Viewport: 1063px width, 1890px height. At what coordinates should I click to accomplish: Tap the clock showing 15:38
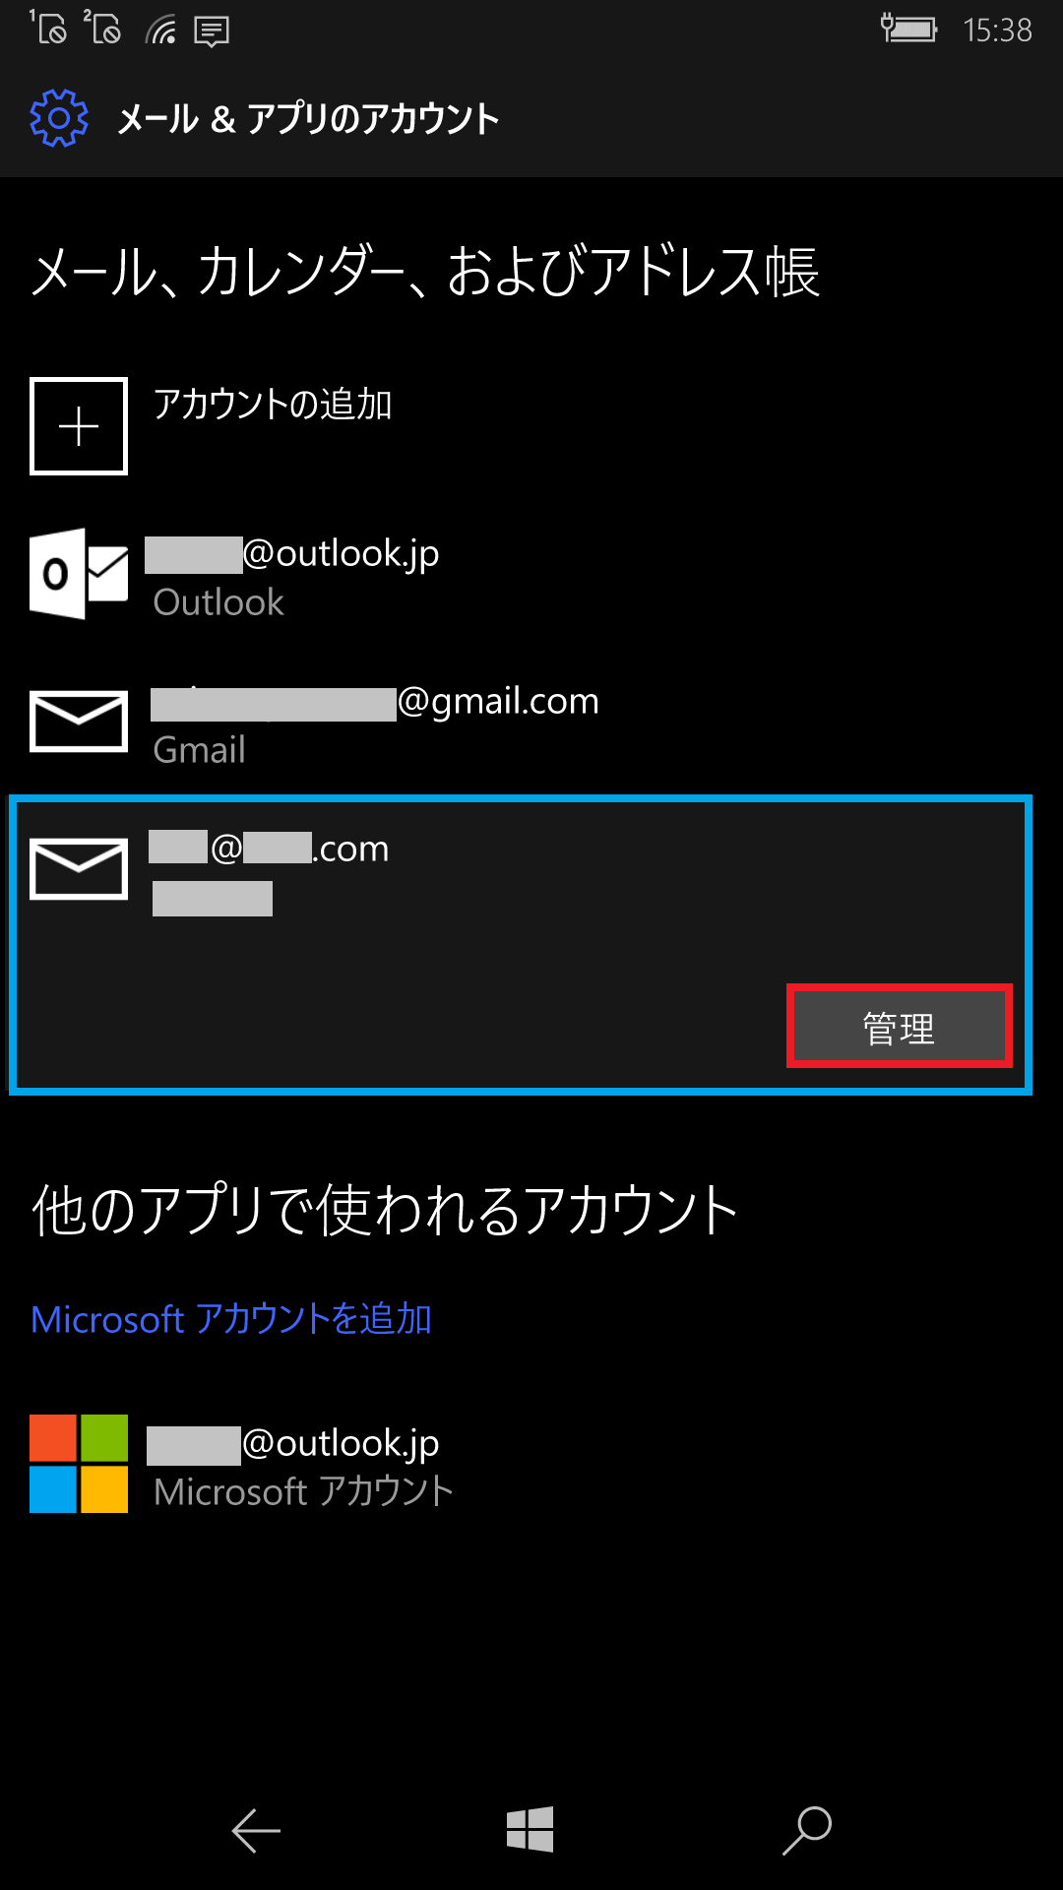997,31
